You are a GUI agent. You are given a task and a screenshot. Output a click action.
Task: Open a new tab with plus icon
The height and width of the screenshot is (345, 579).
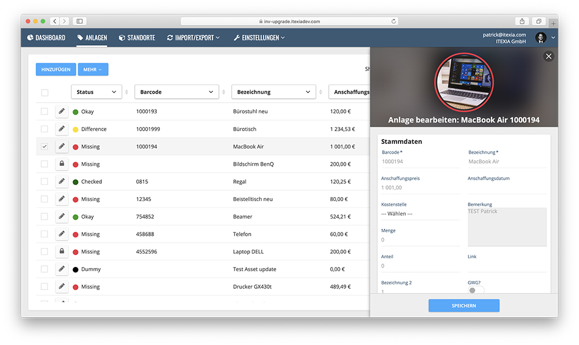tap(553, 24)
